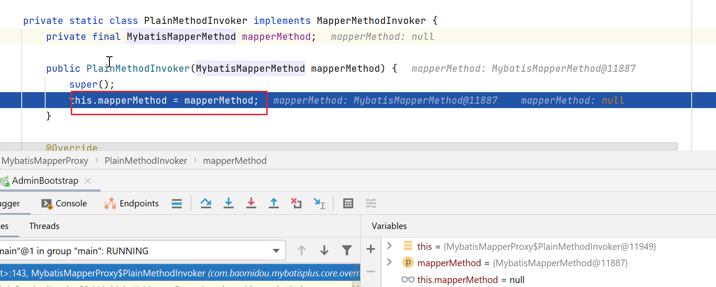Click PlainMethodInvoker in the breadcrumb
This screenshot has width=716, height=287.
[146, 161]
